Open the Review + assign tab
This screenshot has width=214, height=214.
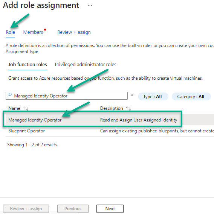[x=74, y=32]
